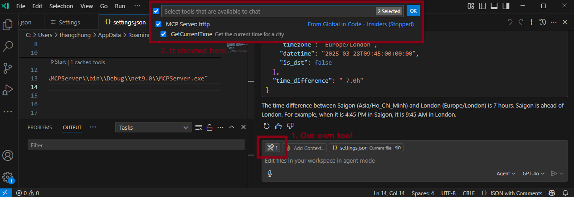Screen dimensions: 574x197
Task: Uncheck the GetCurrentTime tool checkbox
Action: point(164,34)
